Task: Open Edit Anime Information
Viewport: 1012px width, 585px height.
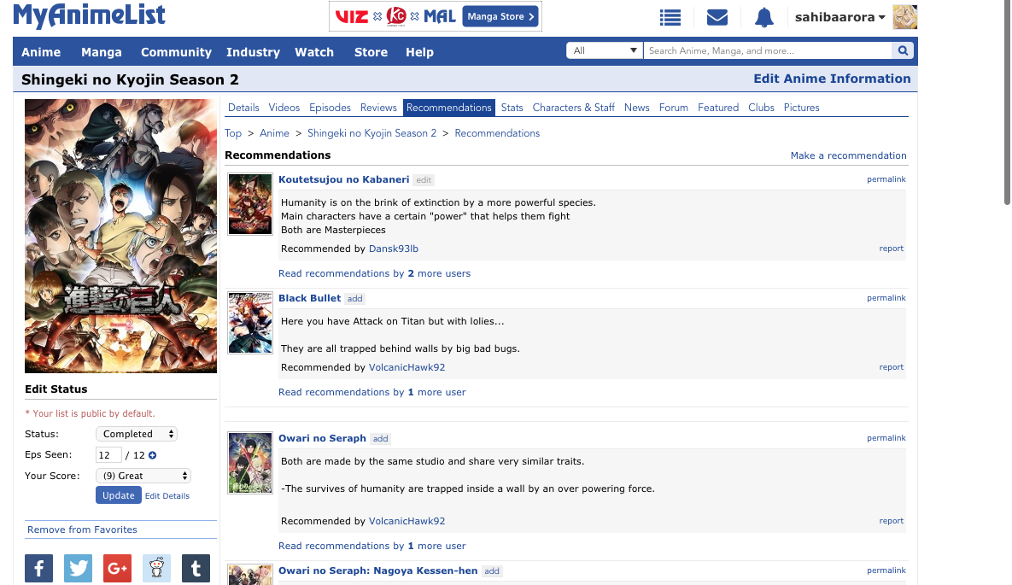Action: click(832, 79)
